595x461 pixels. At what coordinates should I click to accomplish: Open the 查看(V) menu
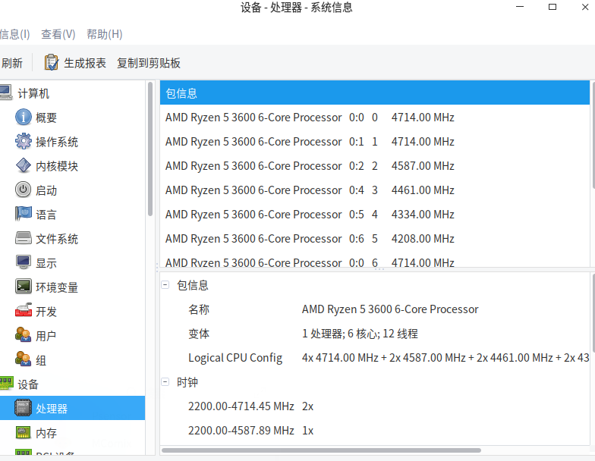[x=58, y=34]
